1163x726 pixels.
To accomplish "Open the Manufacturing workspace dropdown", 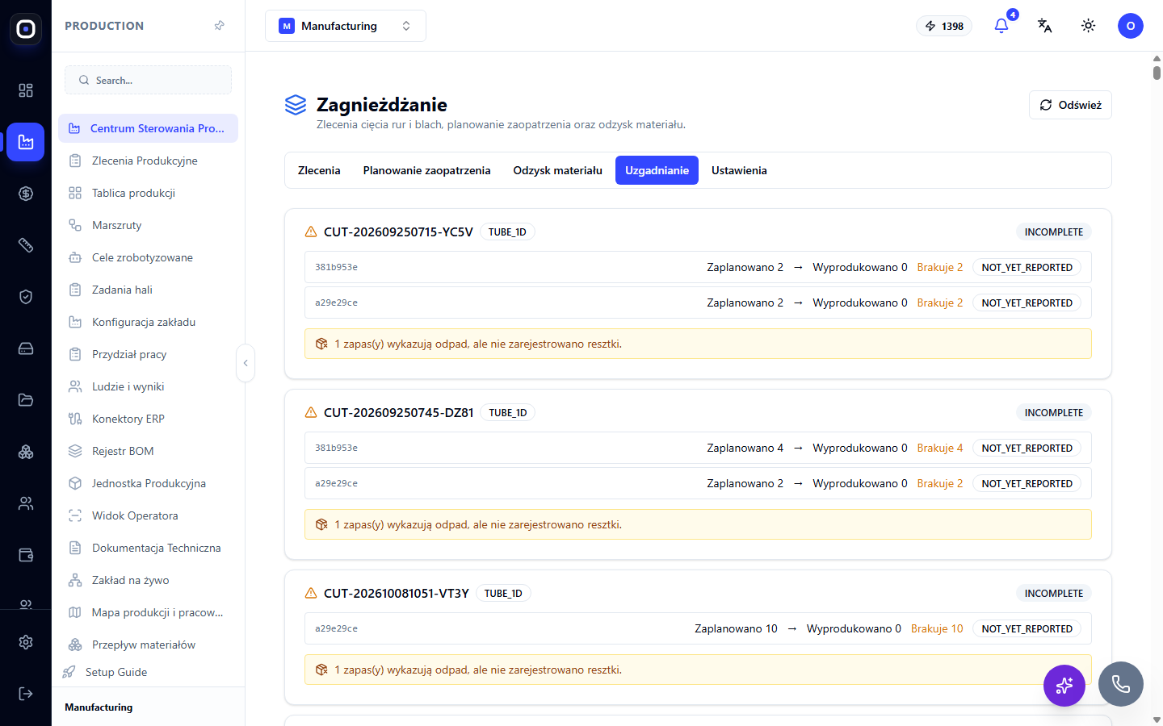I will tap(346, 26).
